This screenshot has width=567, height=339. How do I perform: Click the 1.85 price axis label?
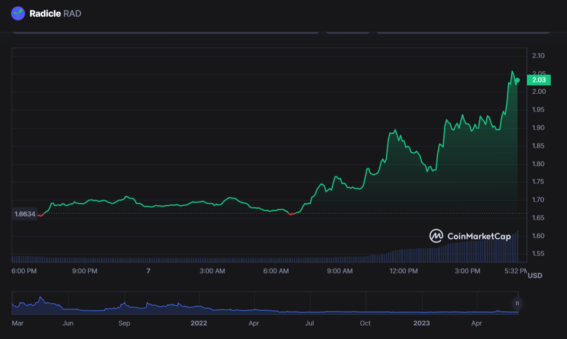tap(538, 146)
